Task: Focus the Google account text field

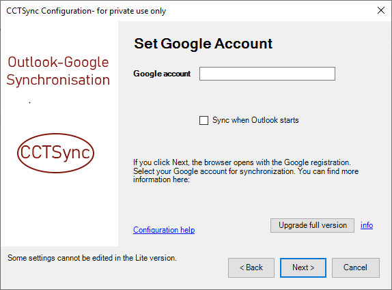Action: click(x=267, y=74)
